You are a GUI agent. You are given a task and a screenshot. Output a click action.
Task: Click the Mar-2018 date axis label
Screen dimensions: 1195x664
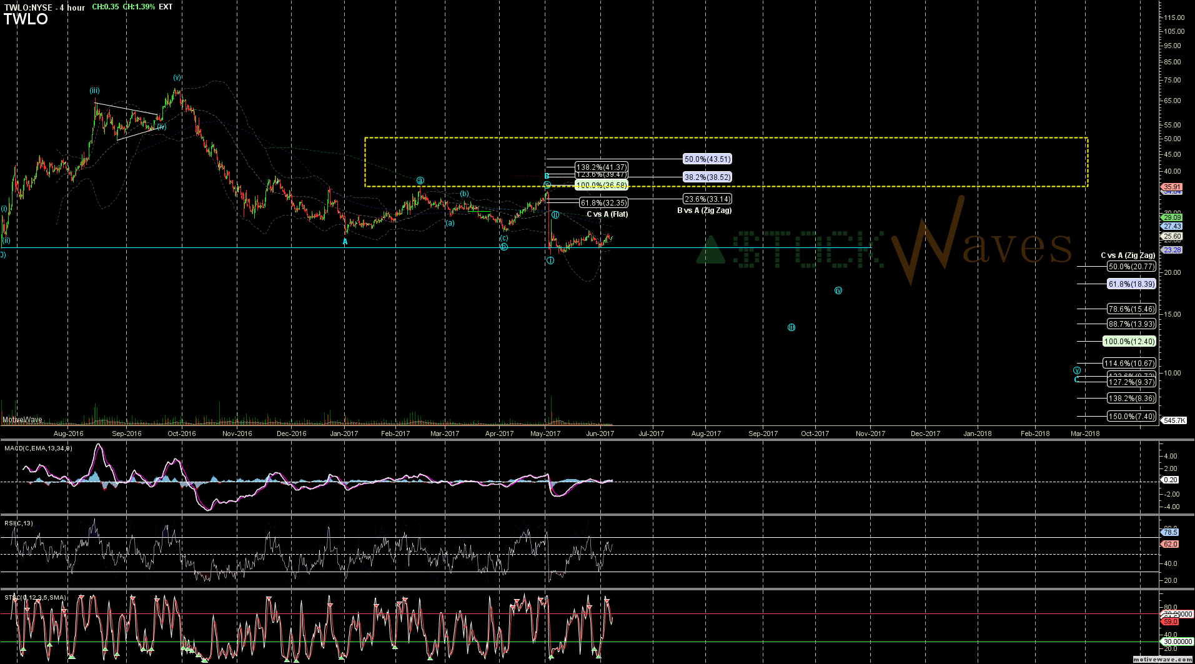pos(1085,434)
